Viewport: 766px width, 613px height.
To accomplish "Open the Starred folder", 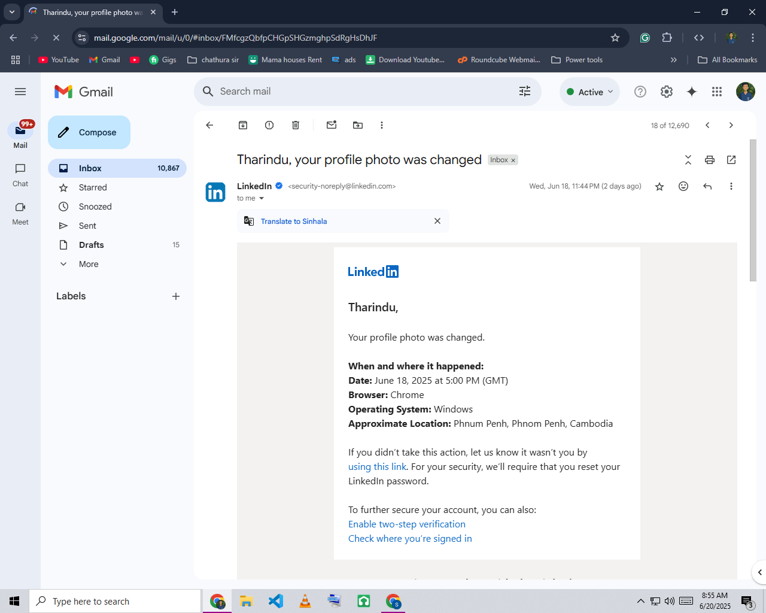I will [x=117, y=187].
